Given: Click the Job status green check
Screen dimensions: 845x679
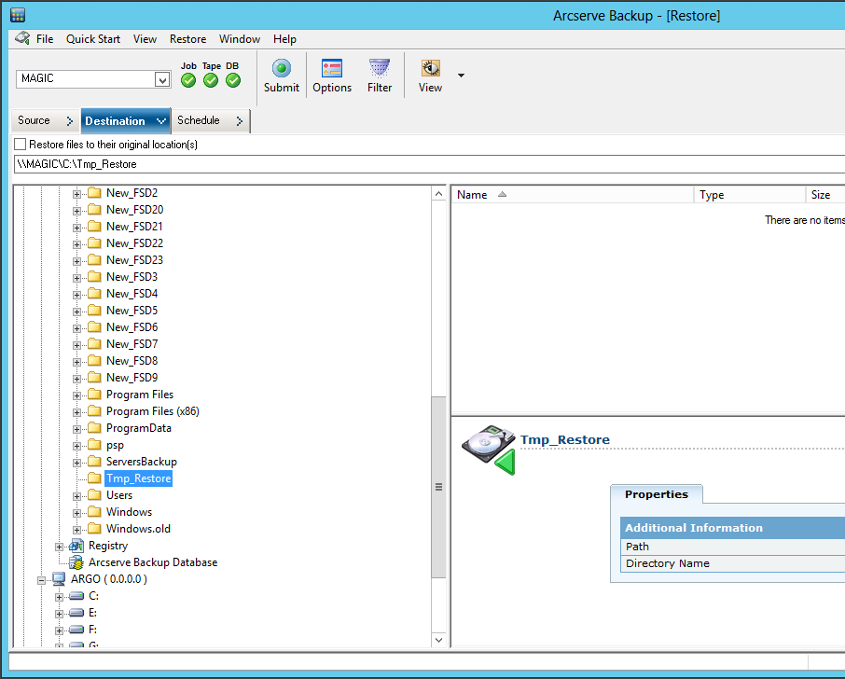Looking at the screenshot, I should (x=188, y=80).
